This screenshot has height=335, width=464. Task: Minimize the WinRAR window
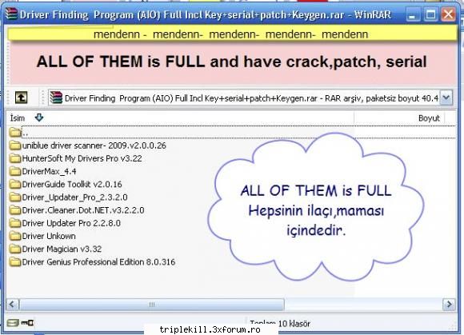(x=412, y=14)
